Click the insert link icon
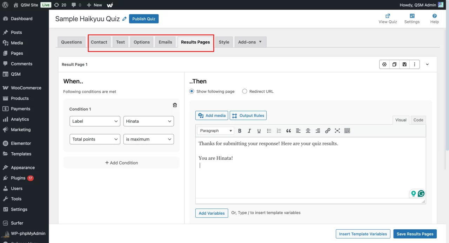 (328, 131)
